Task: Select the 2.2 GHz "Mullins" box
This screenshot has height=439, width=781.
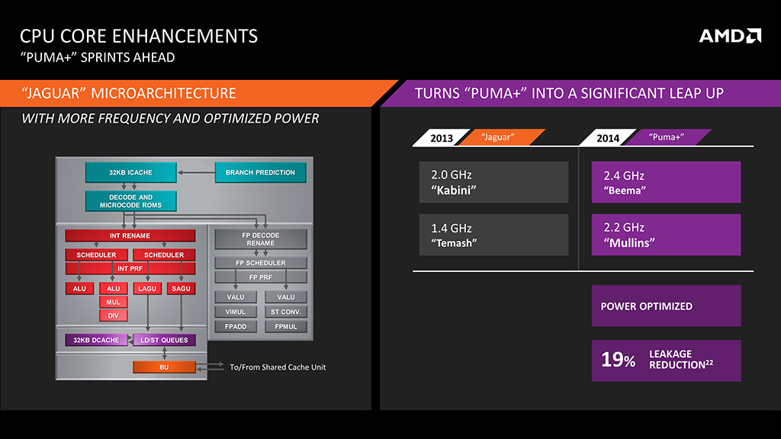Action: pos(666,235)
